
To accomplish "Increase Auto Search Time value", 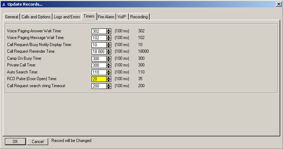I will coord(109,71).
